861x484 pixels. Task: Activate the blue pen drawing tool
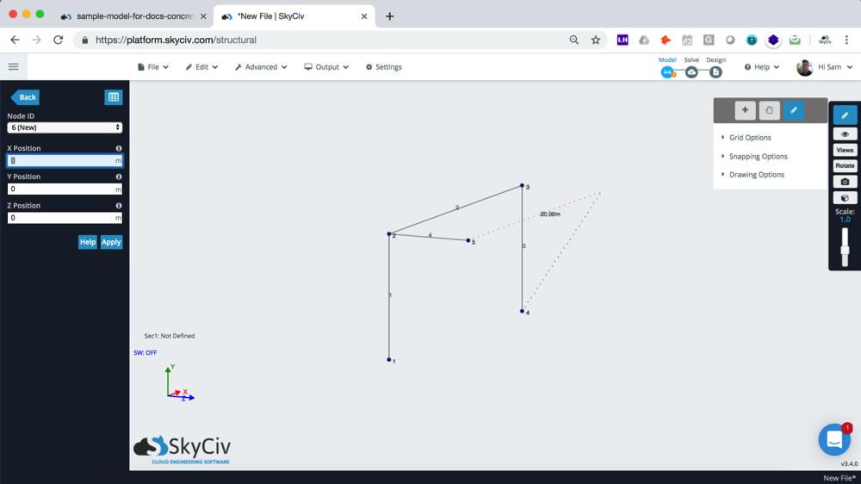pyautogui.click(x=794, y=110)
